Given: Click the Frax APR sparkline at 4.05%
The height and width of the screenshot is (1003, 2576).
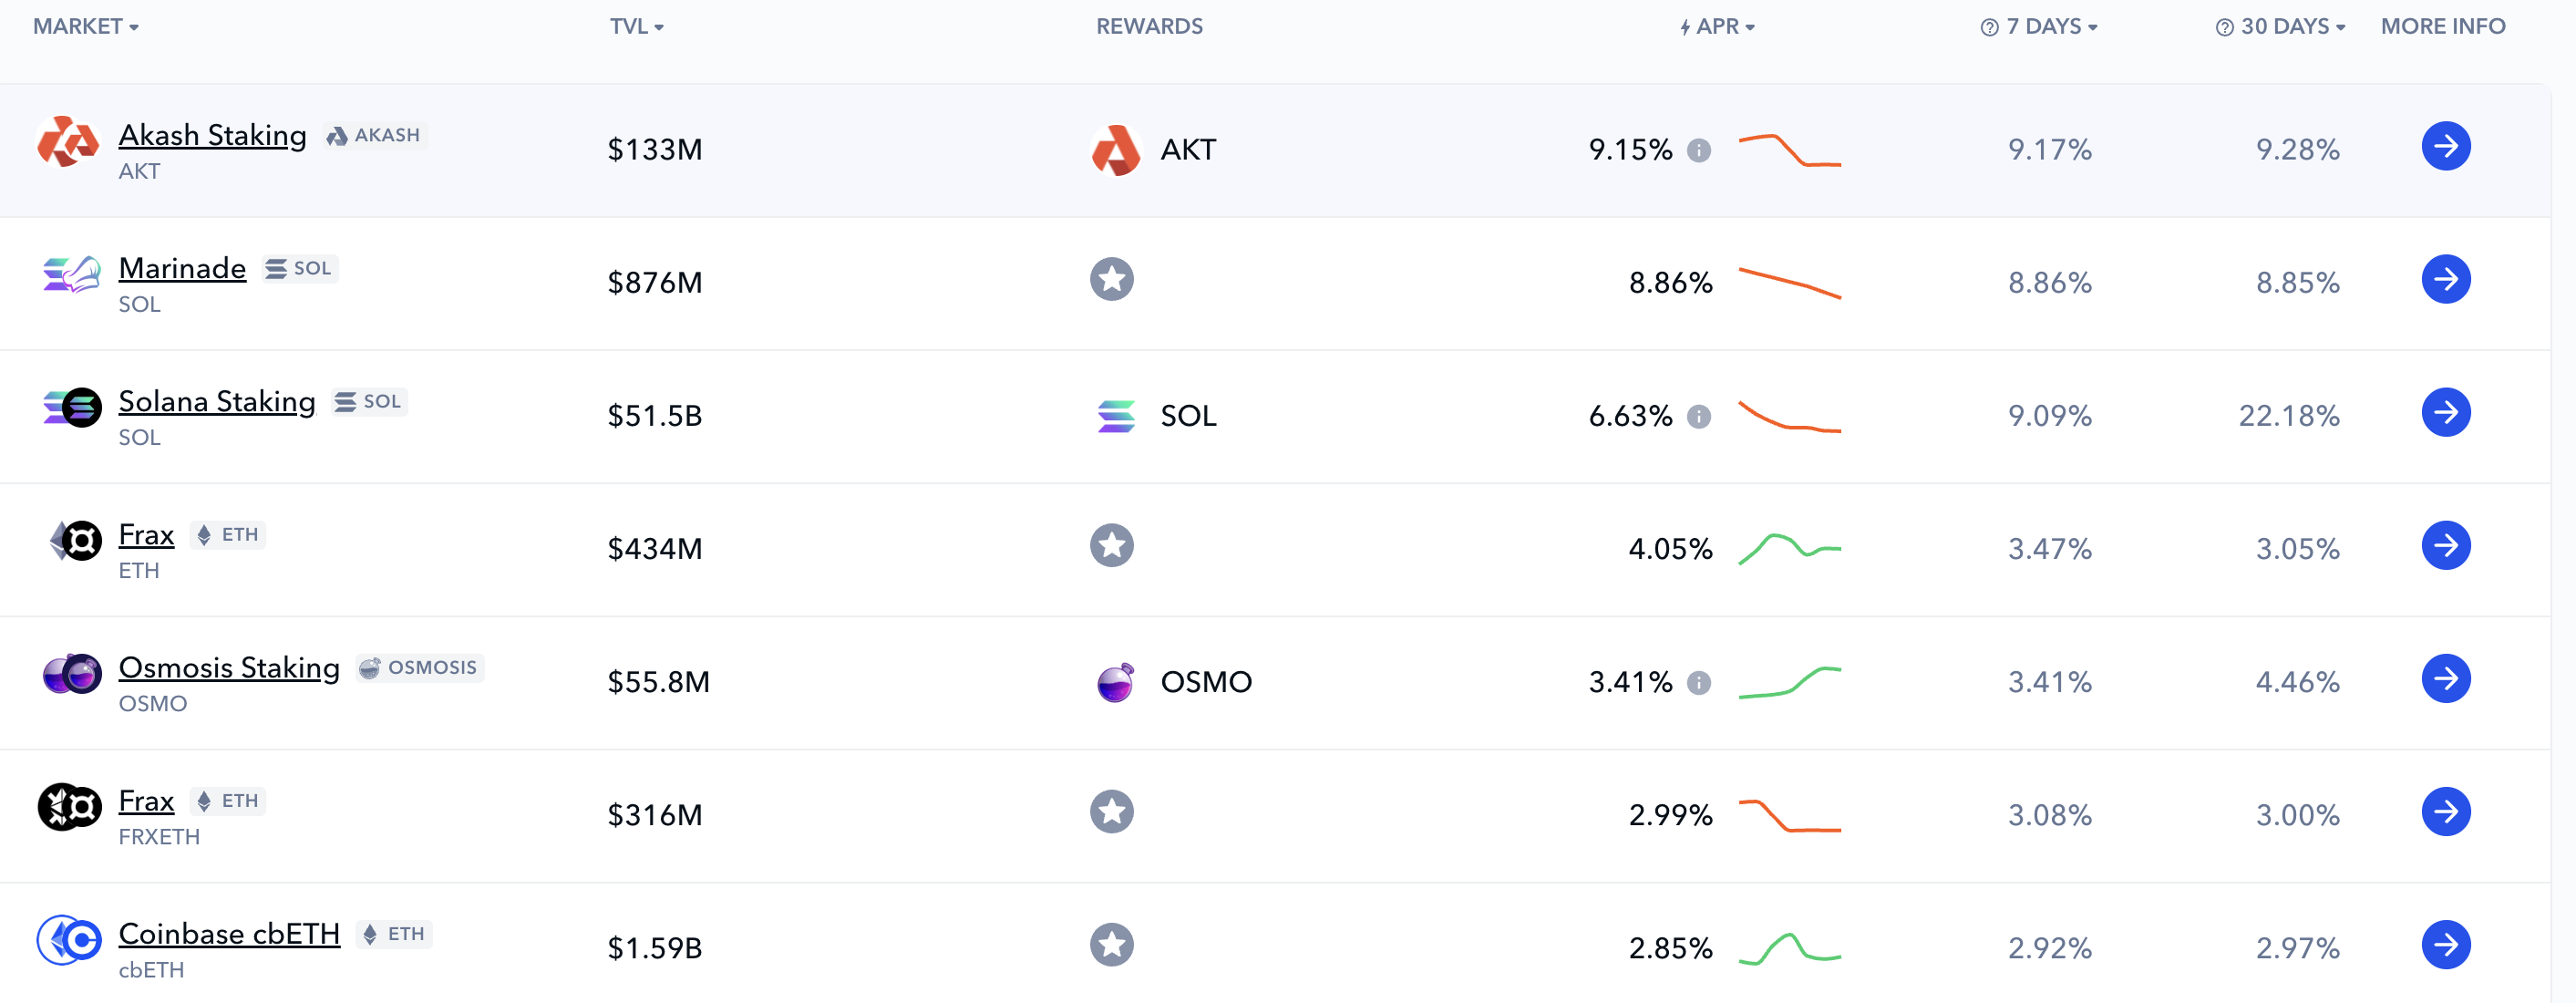Looking at the screenshot, I should pos(1789,548).
